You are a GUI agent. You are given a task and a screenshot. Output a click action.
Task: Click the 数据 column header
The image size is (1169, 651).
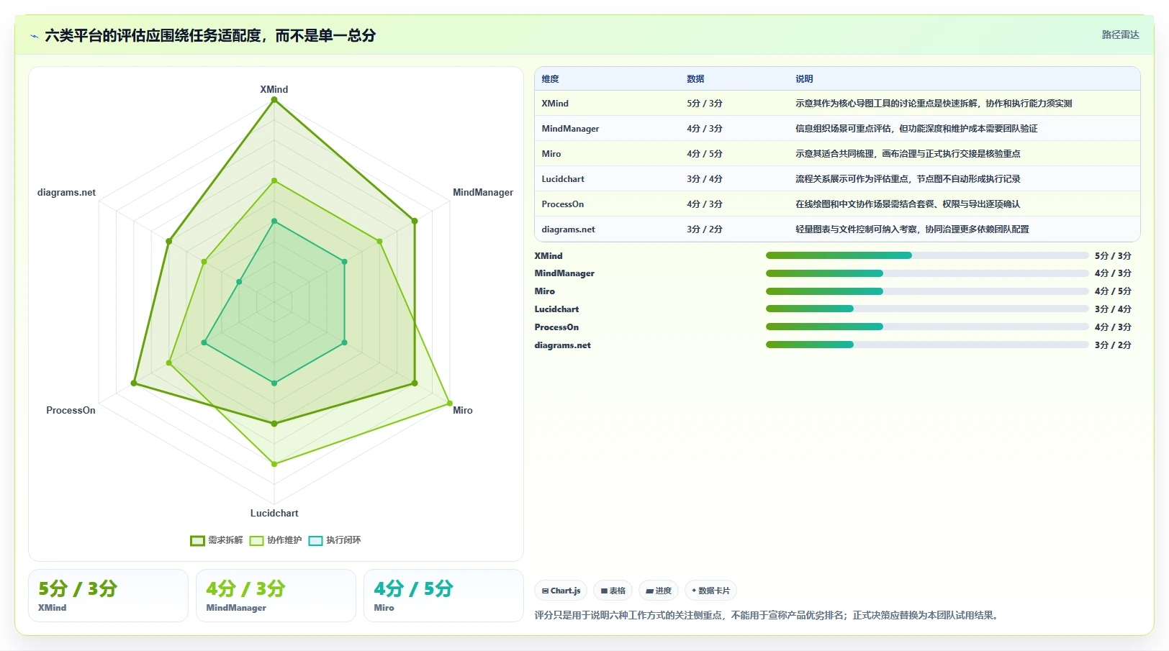pos(695,79)
